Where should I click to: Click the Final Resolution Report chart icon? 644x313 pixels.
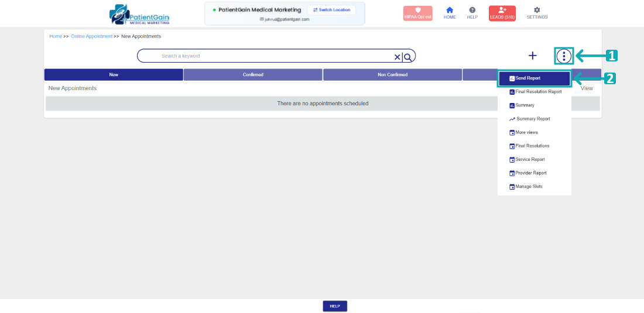pos(512,92)
